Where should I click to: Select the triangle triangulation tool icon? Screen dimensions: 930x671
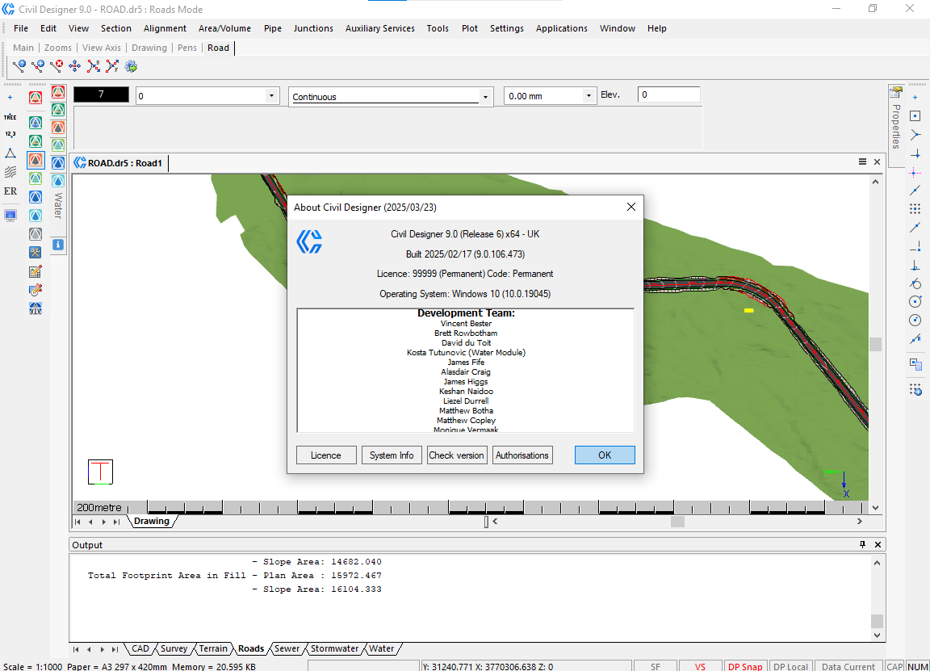(10, 153)
